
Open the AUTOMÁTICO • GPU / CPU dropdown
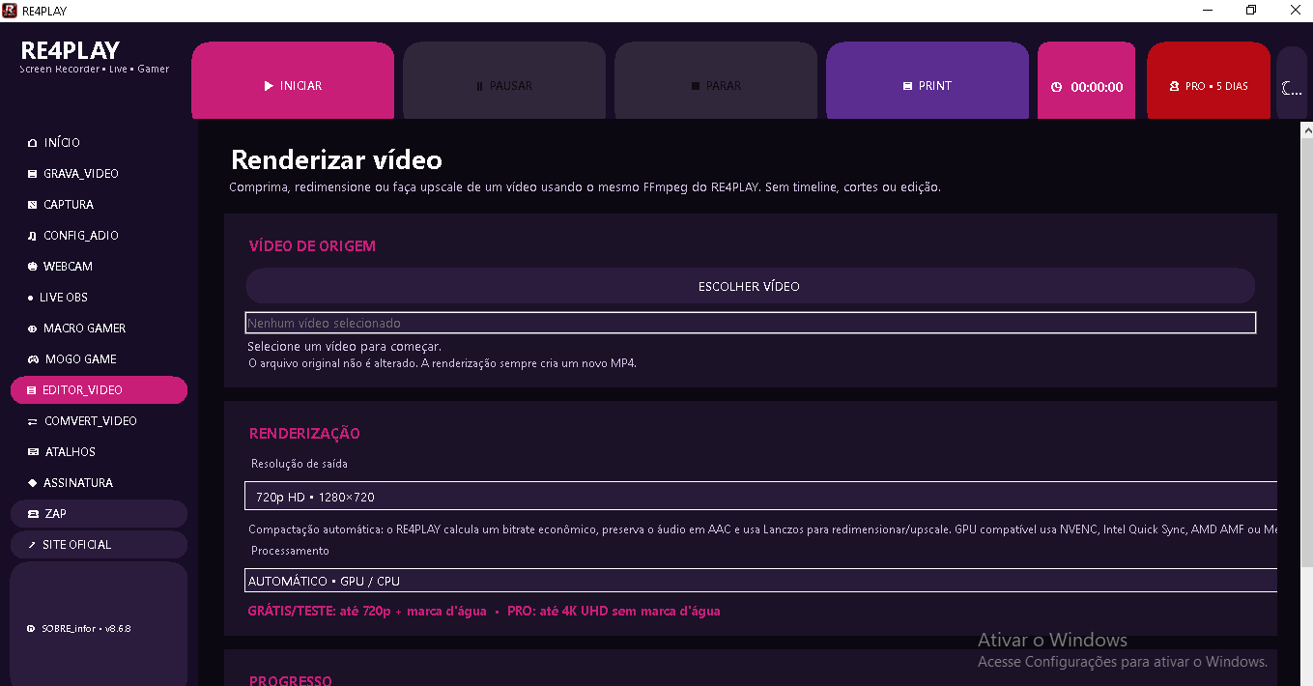pyautogui.click(x=761, y=581)
